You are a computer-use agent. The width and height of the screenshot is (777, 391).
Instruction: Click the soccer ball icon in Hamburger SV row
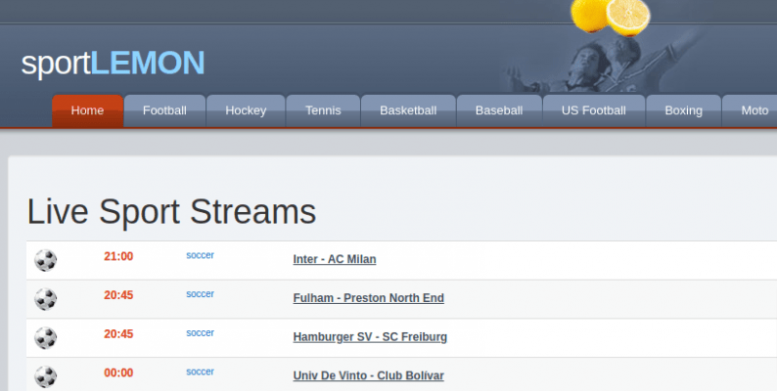[46, 338]
